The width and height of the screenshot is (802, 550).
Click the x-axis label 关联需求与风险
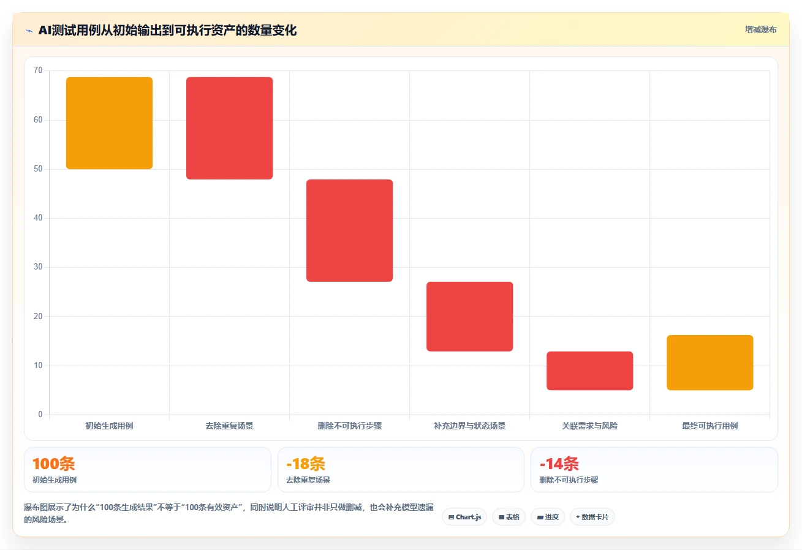(x=589, y=426)
